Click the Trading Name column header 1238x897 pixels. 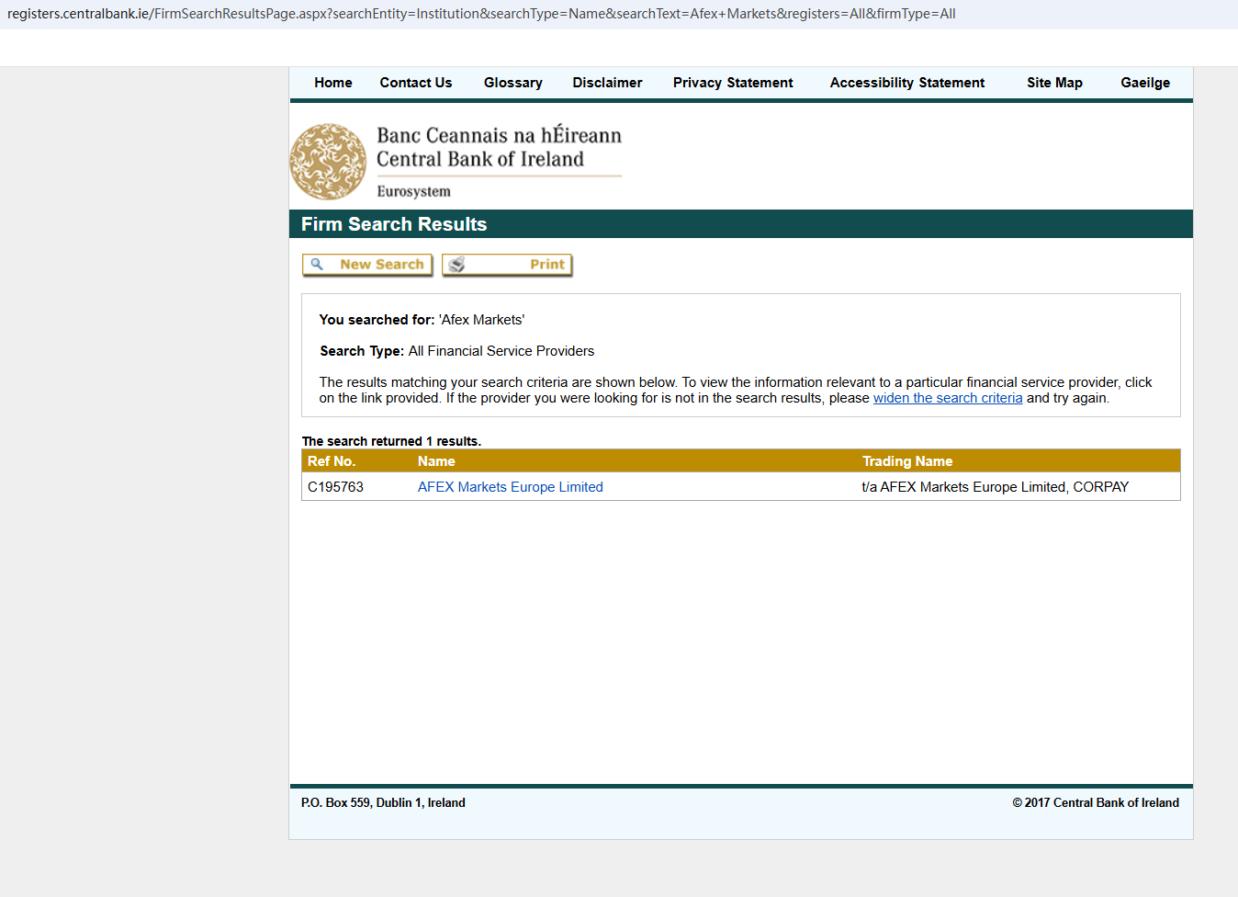(906, 461)
